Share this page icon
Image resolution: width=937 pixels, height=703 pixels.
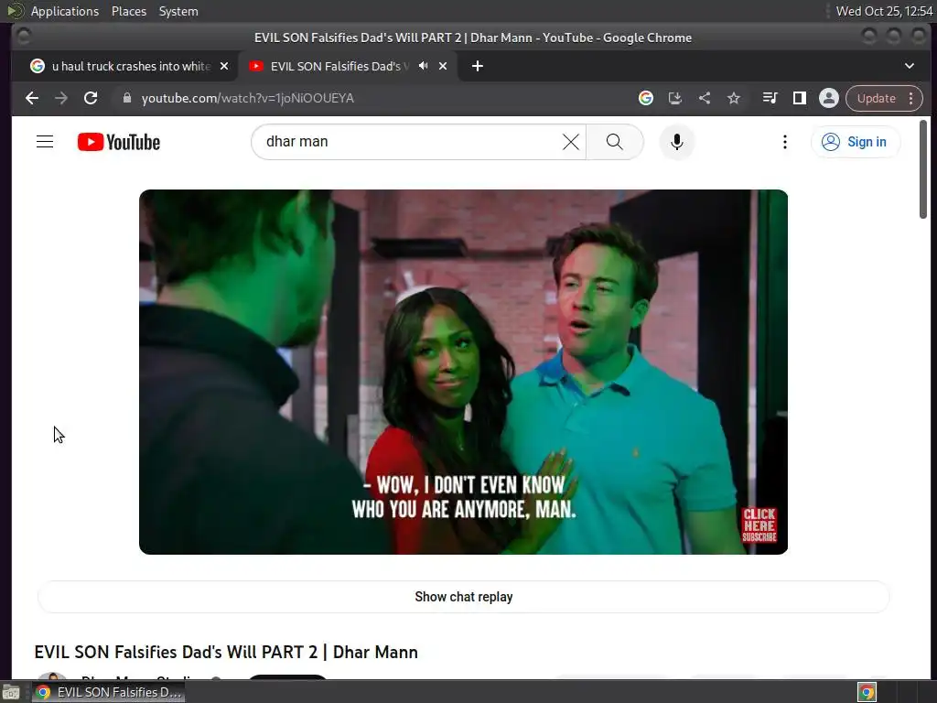(705, 98)
